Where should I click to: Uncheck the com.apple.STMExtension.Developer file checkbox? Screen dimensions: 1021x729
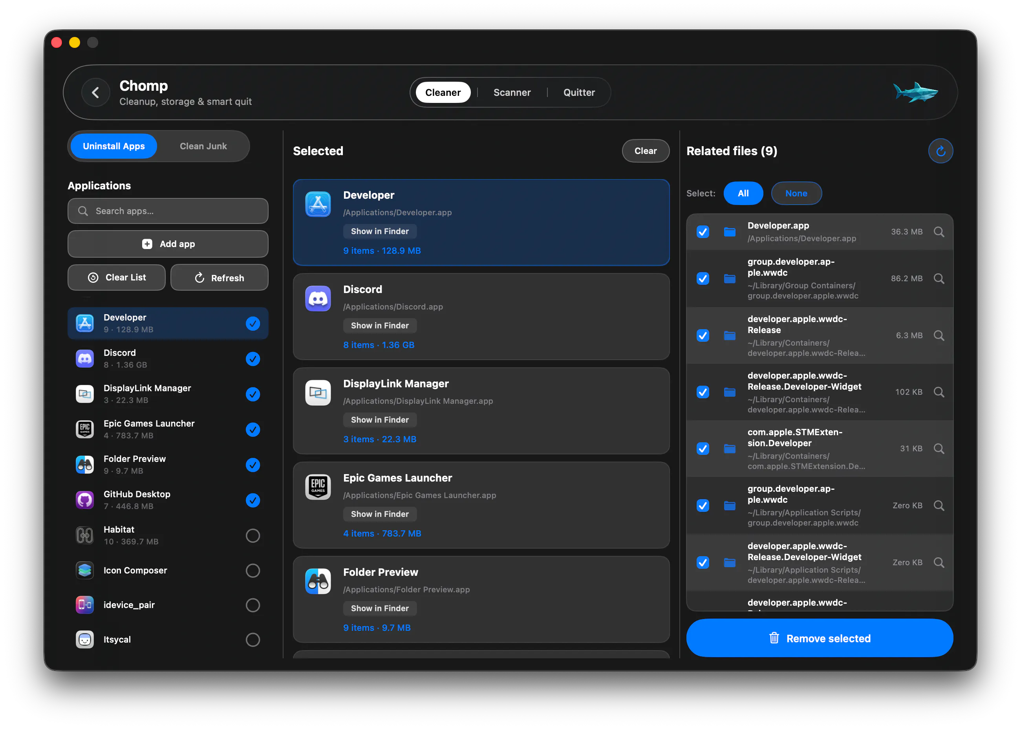(703, 449)
